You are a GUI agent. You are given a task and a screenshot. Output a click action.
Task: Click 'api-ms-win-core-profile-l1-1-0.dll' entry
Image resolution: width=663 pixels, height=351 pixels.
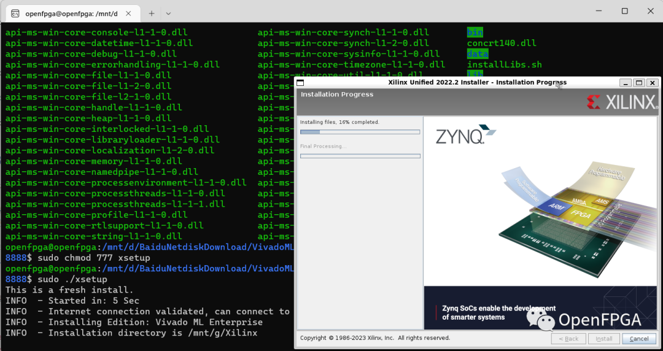(96, 215)
